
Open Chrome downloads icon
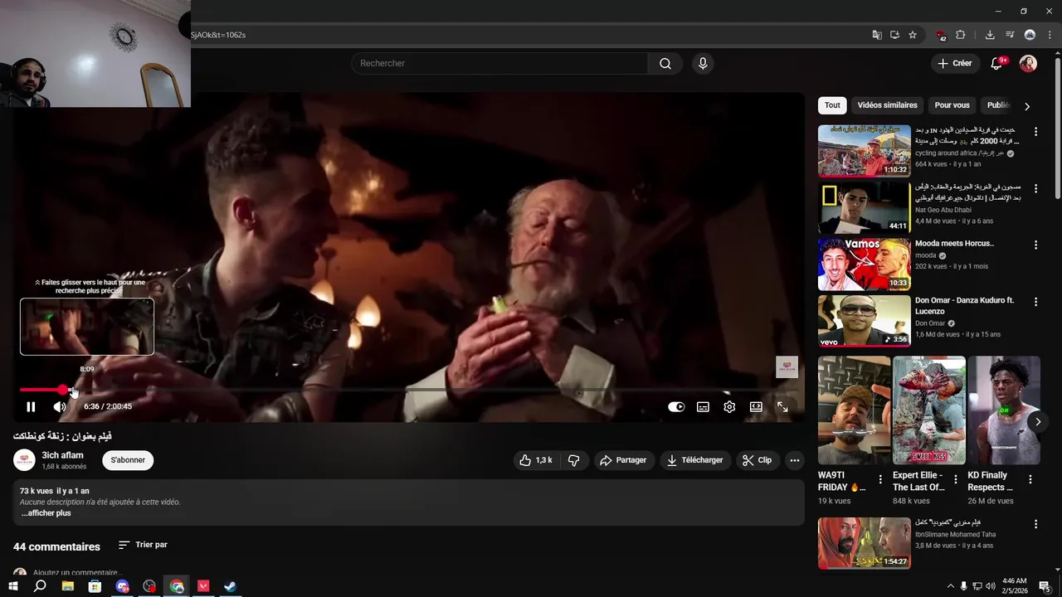(990, 35)
